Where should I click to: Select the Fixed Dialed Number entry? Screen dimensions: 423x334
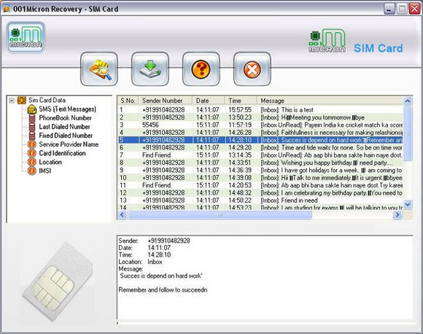tap(66, 136)
